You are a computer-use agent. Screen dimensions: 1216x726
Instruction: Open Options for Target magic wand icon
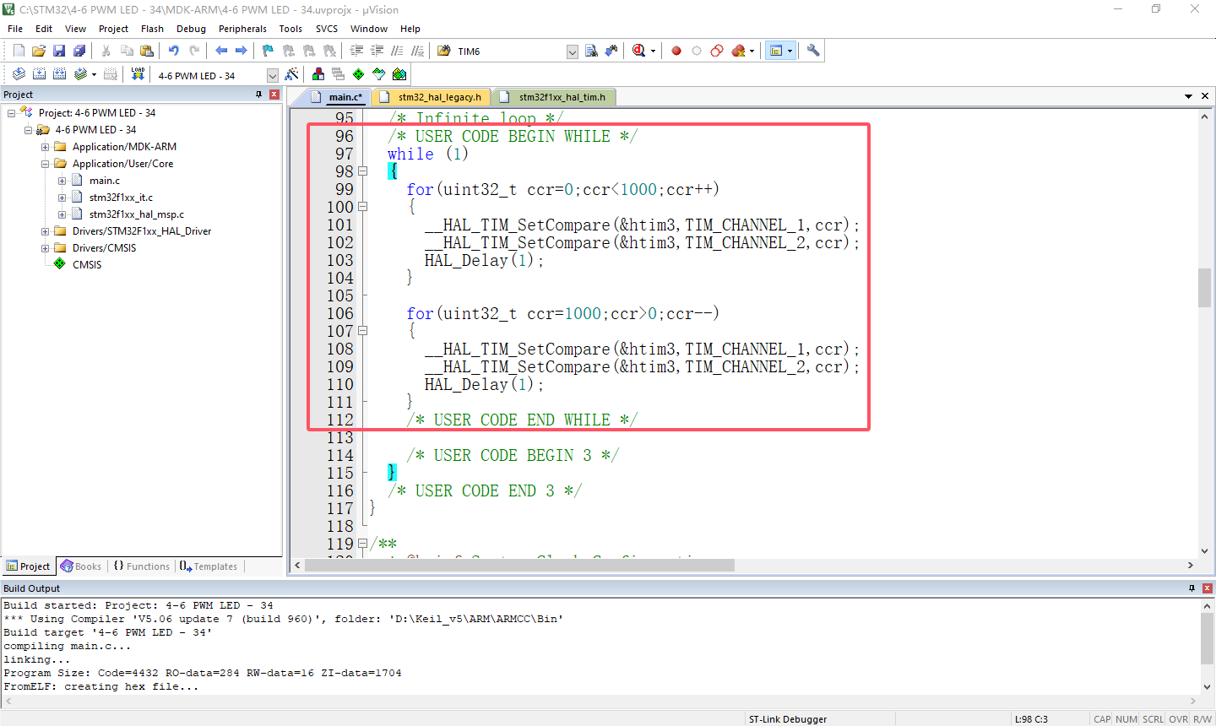[x=291, y=74]
